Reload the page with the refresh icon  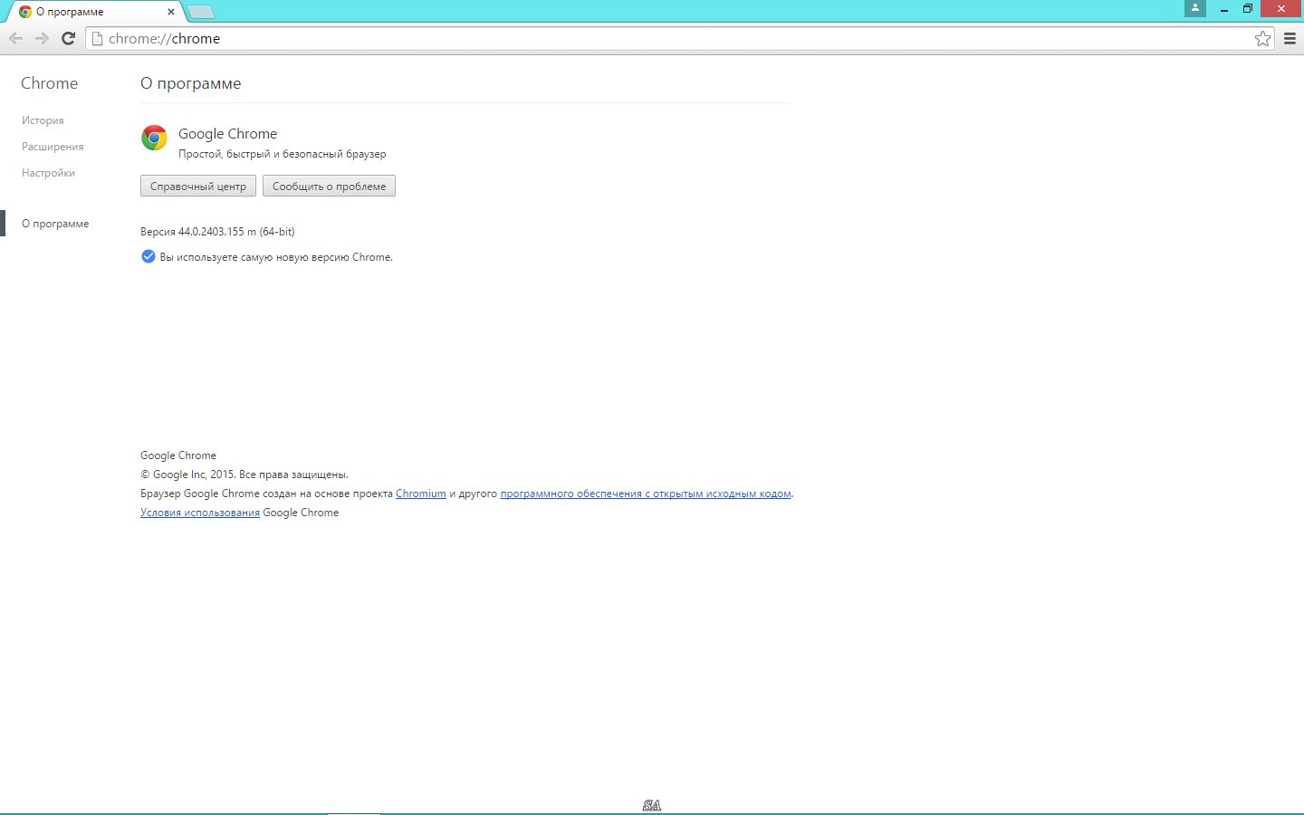[x=68, y=38]
